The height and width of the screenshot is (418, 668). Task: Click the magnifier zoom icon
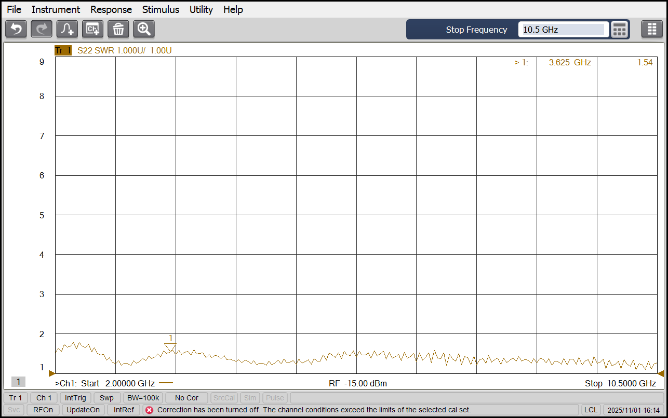[144, 29]
